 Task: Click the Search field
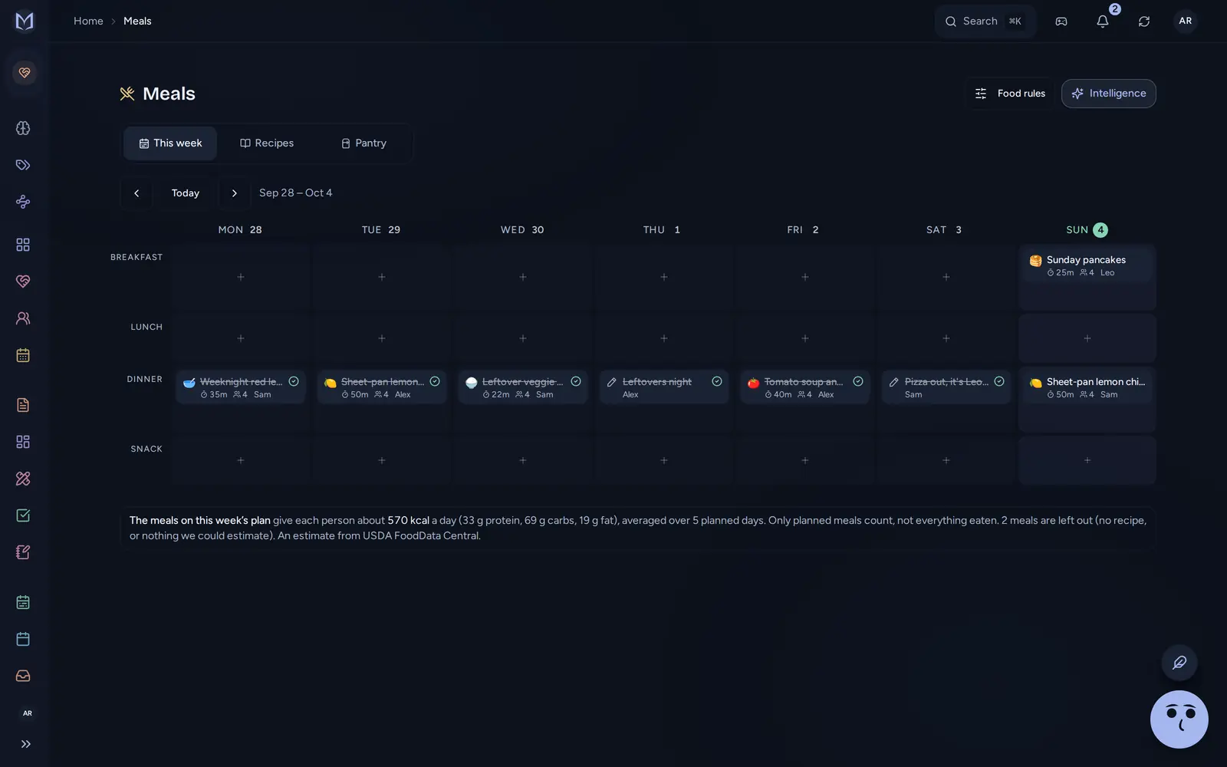[985, 21]
